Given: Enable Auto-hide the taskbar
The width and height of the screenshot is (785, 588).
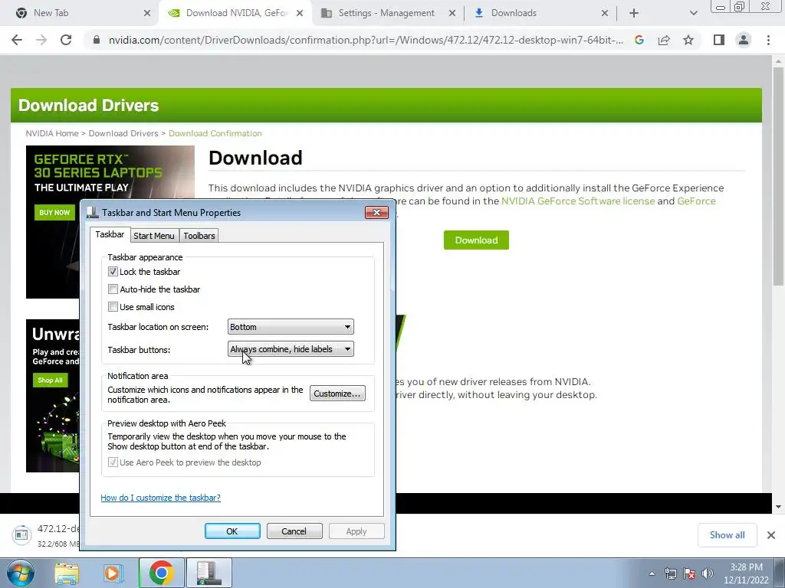Looking at the screenshot, I should pyautogui.click(x=113, y=289).
